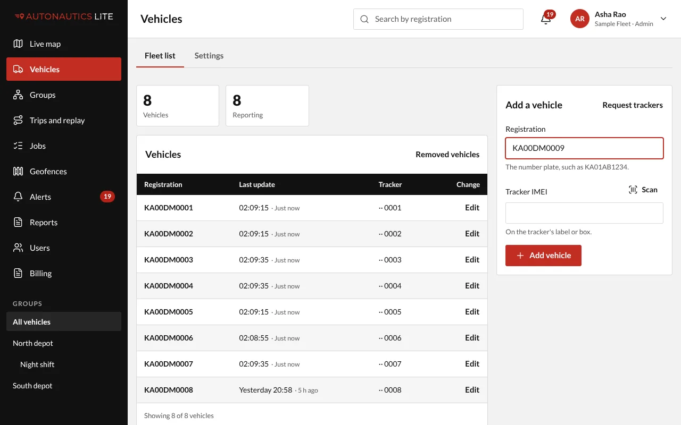
Task: Edit vehicle KA00DM0004
Action: (472, 286)
